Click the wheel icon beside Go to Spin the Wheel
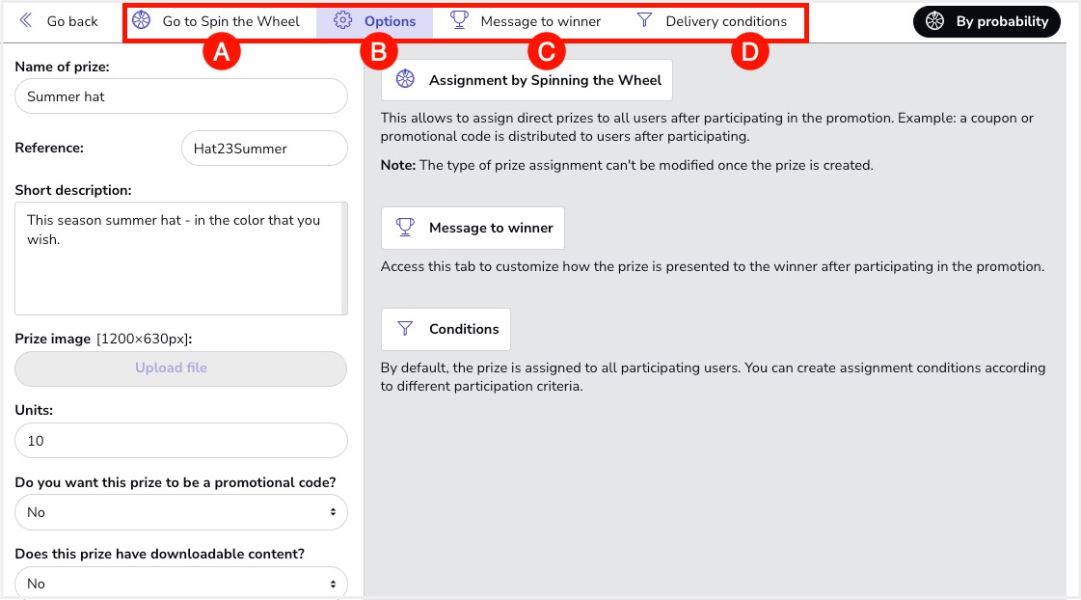This screenshot has height=600, width=1081. click(x=142, y=21)
